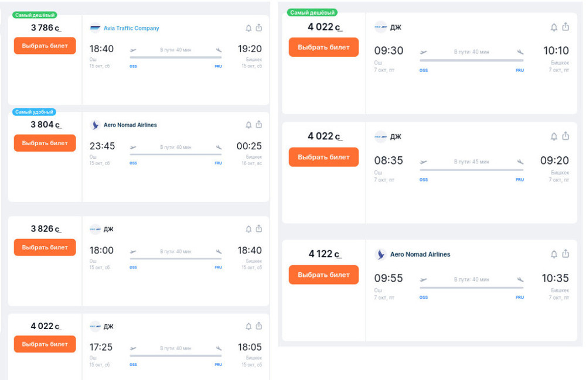586x380 pixels.
Task: Share the 09:55 Aero Nomad flight
Action: [x=565, y=254]
